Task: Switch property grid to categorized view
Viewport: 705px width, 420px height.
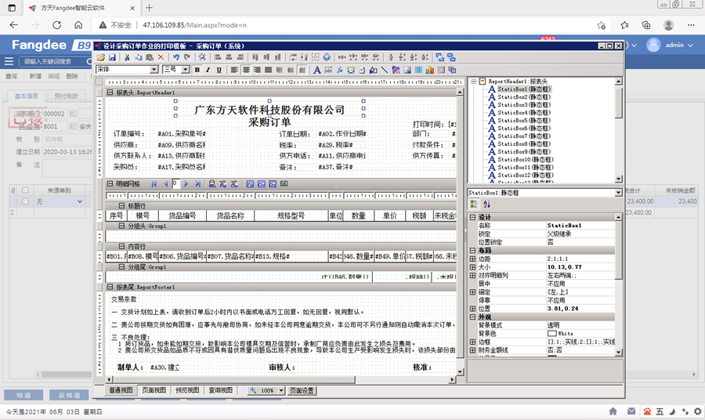Action: tap(473, 205)
